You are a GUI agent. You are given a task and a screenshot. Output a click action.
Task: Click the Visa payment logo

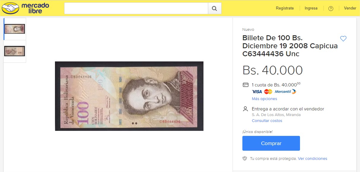[257, 91]
